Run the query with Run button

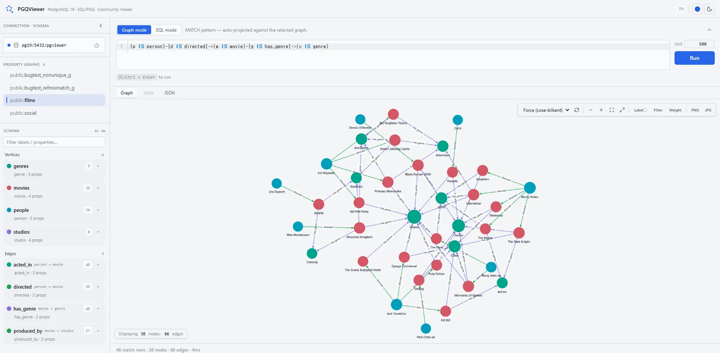(x=694, y=58)
